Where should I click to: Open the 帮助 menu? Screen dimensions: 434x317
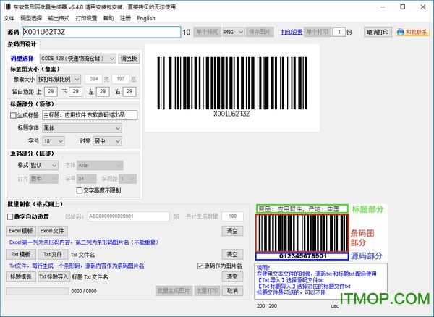click(x=109, y=18)
